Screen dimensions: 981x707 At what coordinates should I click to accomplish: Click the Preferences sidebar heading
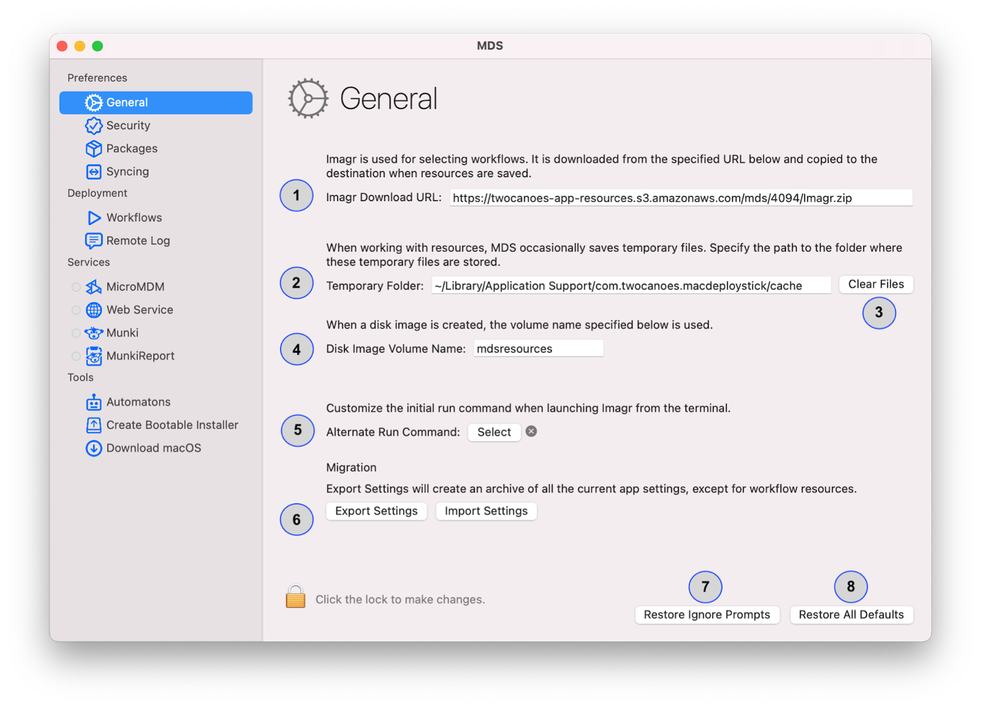97,78
